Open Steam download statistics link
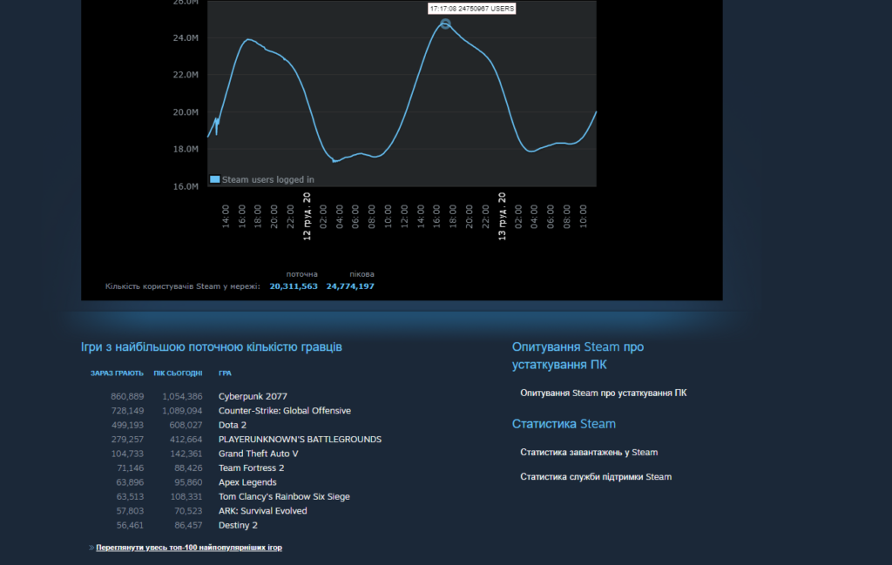Screen dimensions: 892x565 tap(589, 453)
